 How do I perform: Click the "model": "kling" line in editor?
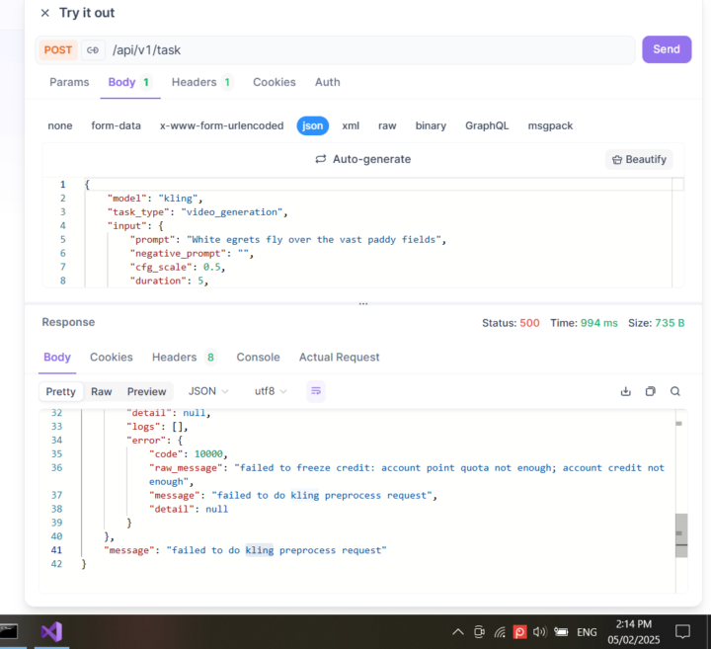(x=155, y=199)
